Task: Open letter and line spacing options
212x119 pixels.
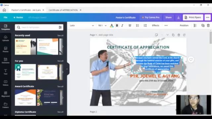Action: tap(145, 25)
